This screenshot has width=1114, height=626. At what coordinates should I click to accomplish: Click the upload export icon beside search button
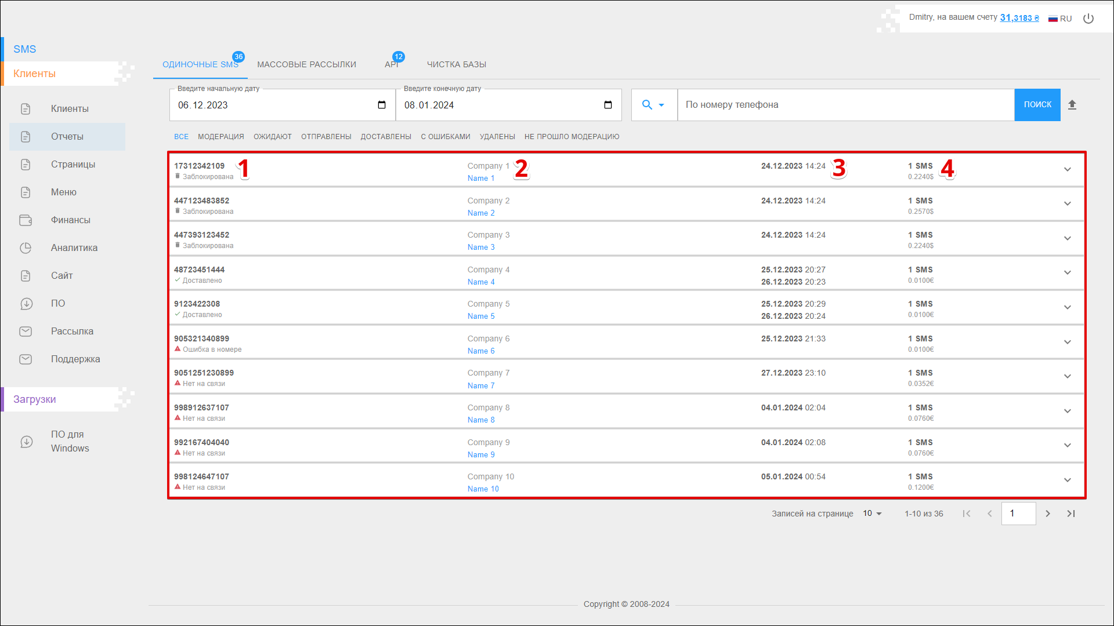[x=1072, y=105]
